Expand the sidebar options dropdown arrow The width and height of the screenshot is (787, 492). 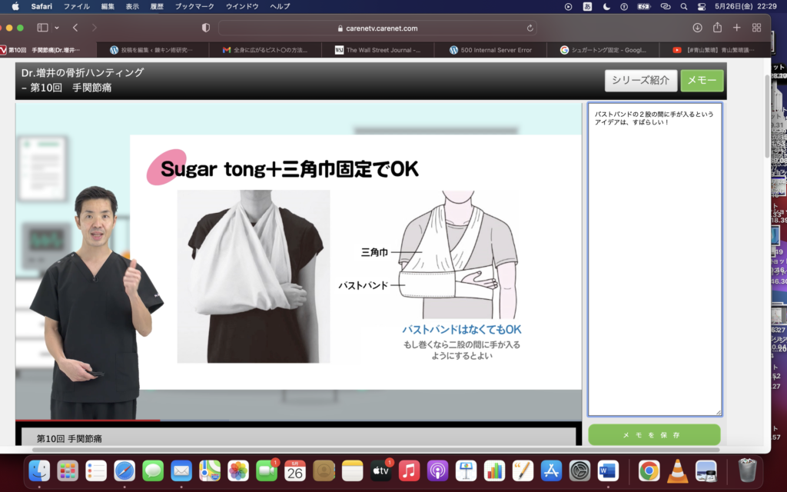coord(57,28)
